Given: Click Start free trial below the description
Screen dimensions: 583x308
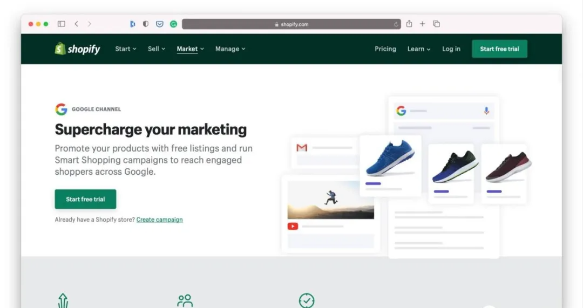Looking at the screenshot, I should [85, 199].
